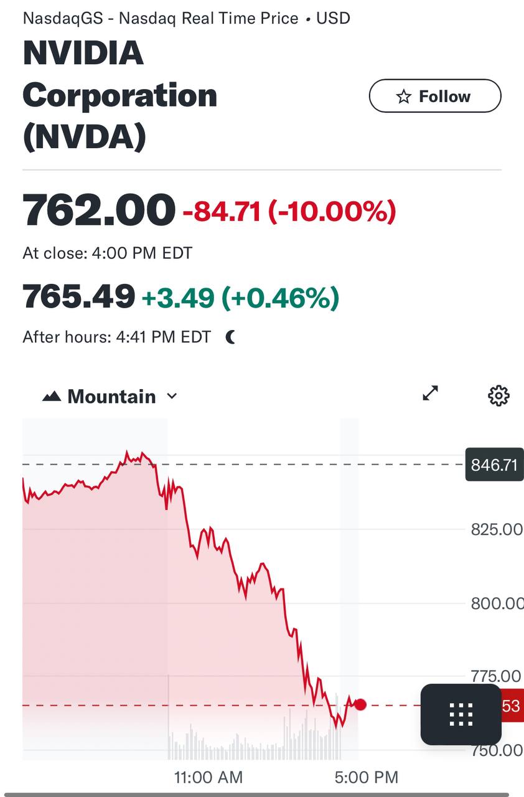
Task: Click the 800.00 price axis label
Action: click(x=495, y=603)
